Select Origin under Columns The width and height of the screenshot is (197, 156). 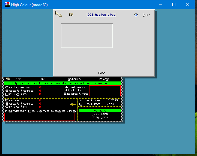pos(16,94)
